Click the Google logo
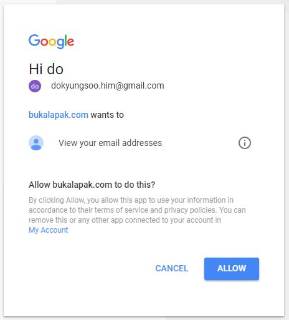This screenshot has height=320, width=289. [51, 41]
